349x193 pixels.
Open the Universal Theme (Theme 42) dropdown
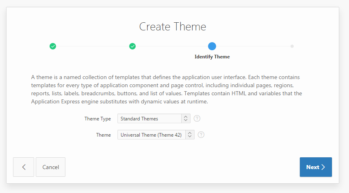click(151, 135)
